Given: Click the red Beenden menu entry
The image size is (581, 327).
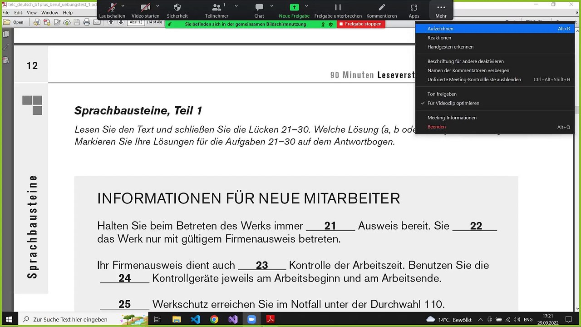Looking at the screenshot, I should coord(495,127).
